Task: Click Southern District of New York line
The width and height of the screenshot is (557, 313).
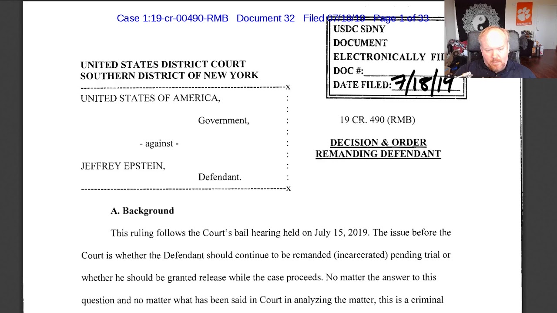Action: pos(169,75)
